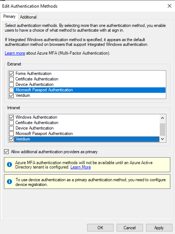Uncheck Extranet Forms Authentication

12,74
